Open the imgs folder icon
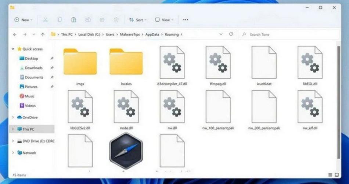Viewport: 349px width, 184px height. [80, 62]
